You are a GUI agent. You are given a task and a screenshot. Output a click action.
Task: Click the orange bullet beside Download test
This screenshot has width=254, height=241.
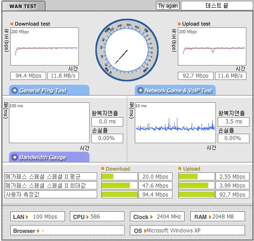tap(12, 24)
